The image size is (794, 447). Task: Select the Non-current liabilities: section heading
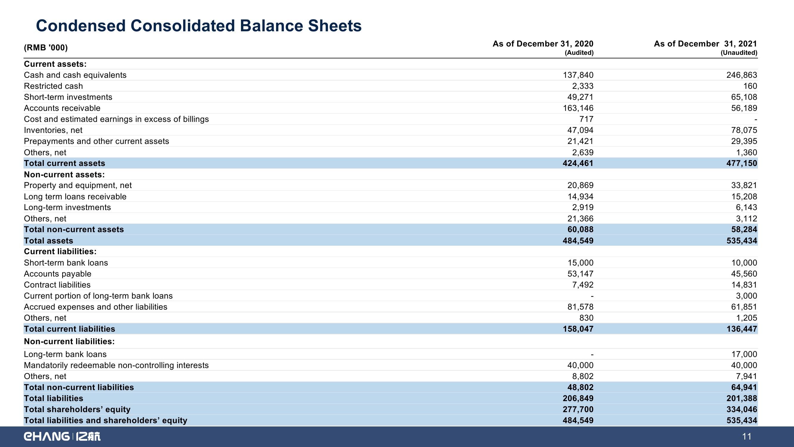69,342
